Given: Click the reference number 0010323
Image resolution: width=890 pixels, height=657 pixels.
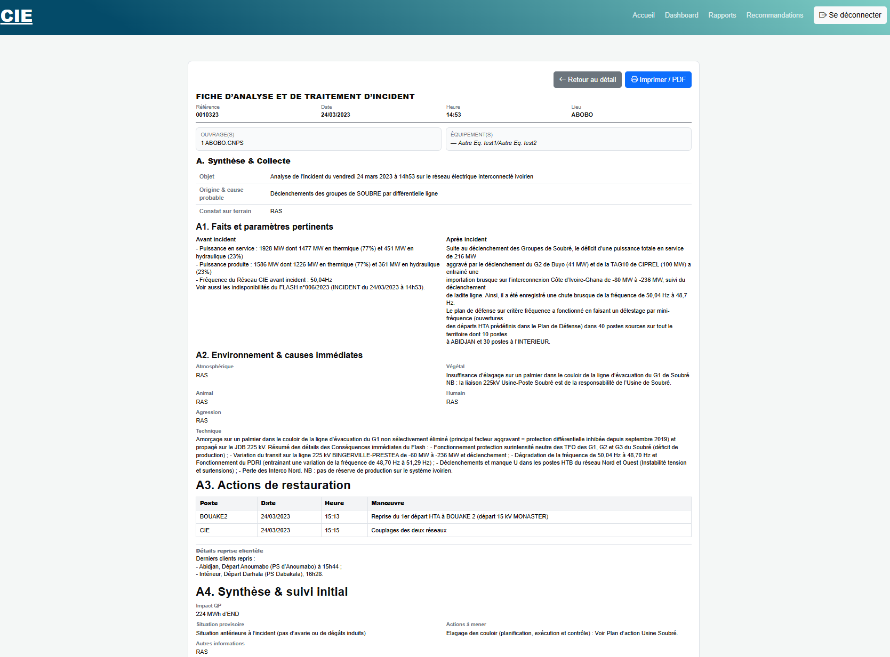Looking at the screenshot, I should coord(207,115).
